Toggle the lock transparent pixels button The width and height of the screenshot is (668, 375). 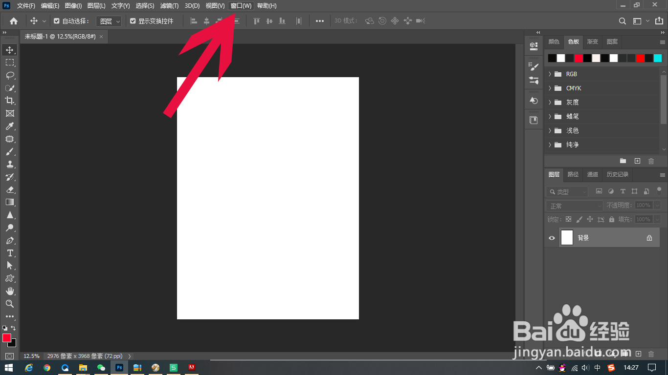(x=568, y=219)
